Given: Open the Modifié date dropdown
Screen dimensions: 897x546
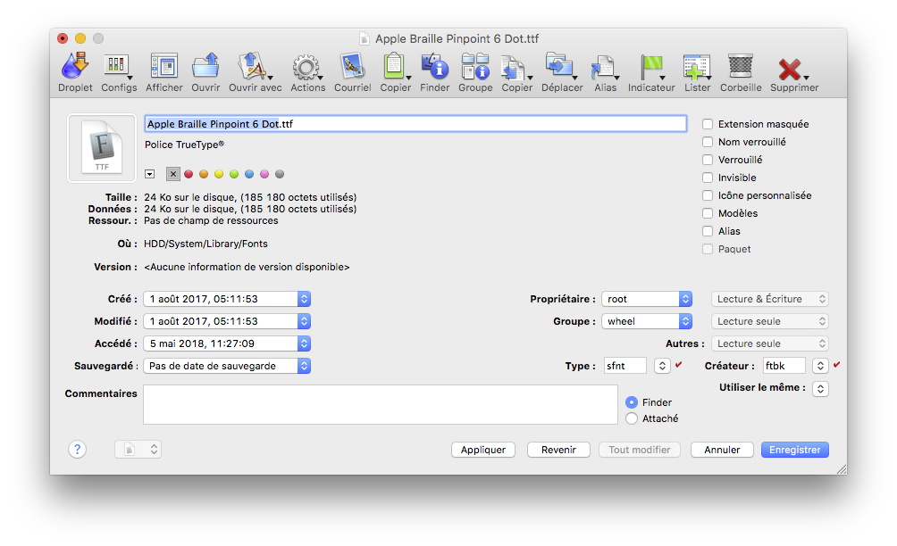Looking at the screenshot, I should tap(305, 321).
